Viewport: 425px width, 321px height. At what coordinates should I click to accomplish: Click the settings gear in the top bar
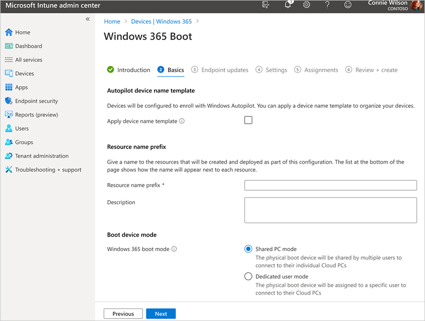coord(306,6)
